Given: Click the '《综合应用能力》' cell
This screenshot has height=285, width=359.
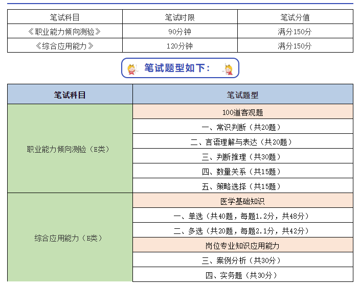Looking at the screenshot, I should [x=65, y=45].
